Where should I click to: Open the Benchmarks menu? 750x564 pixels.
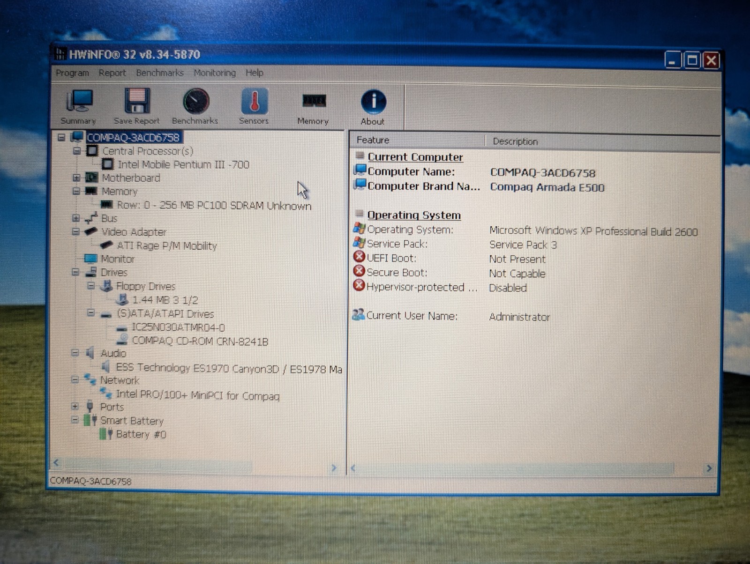[x=160, y=73]
